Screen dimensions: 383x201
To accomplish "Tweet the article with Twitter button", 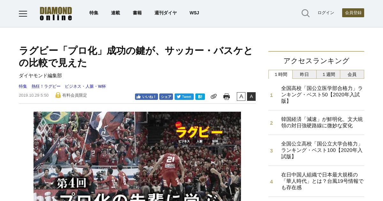I will 184,97.
